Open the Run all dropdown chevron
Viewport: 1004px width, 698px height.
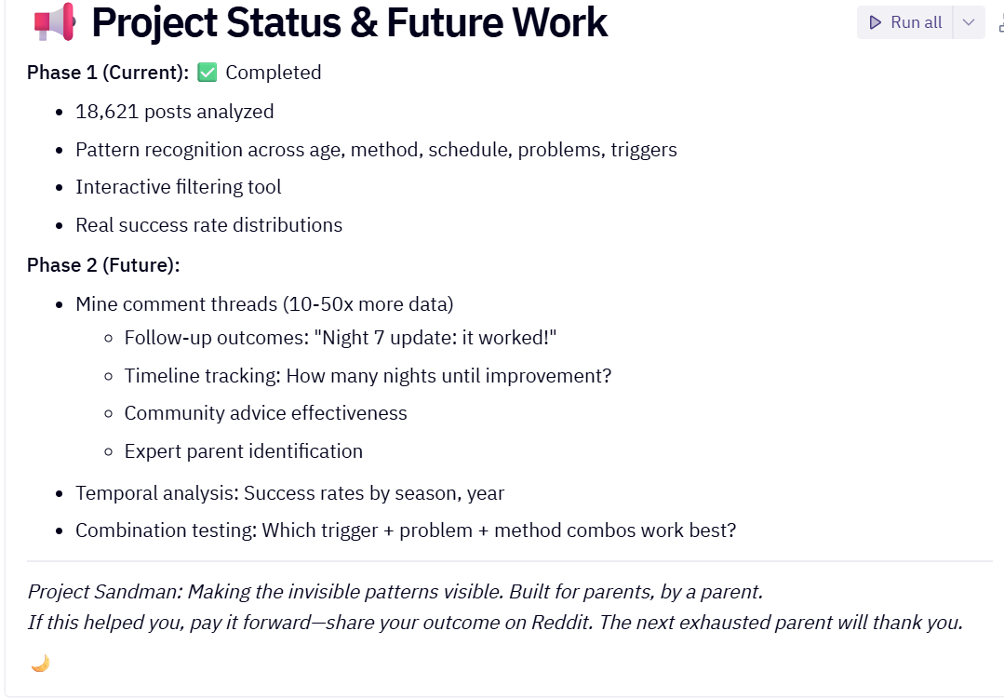[969, 22]
